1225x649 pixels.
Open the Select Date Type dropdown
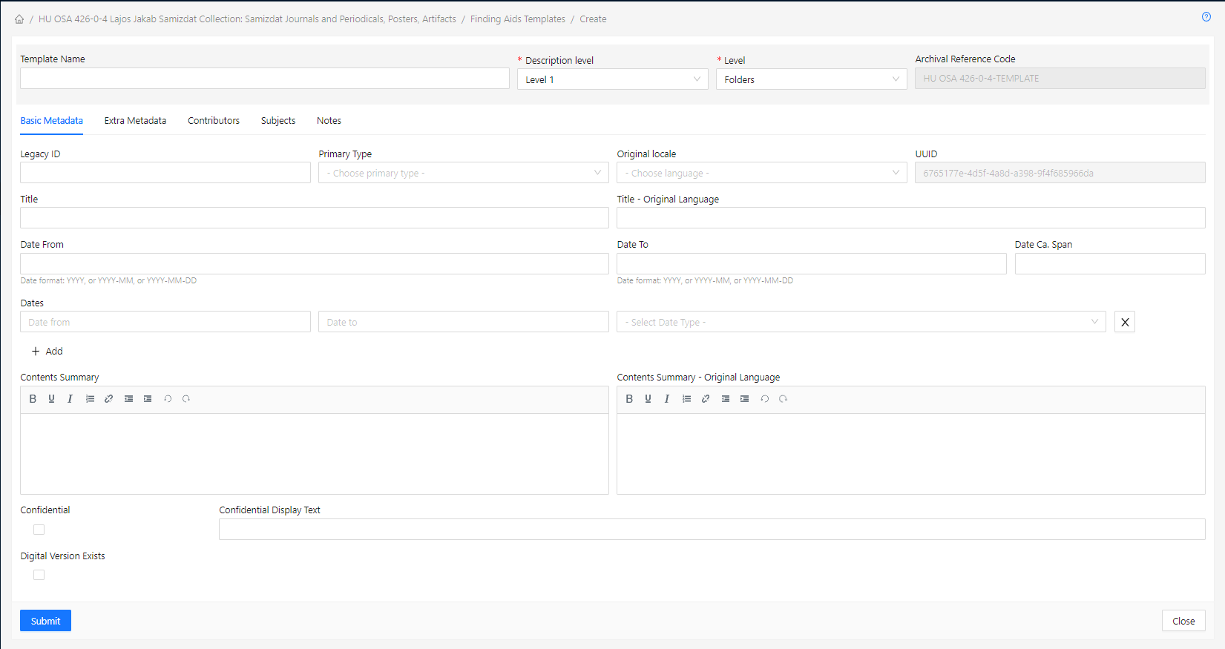pos(861,322)
